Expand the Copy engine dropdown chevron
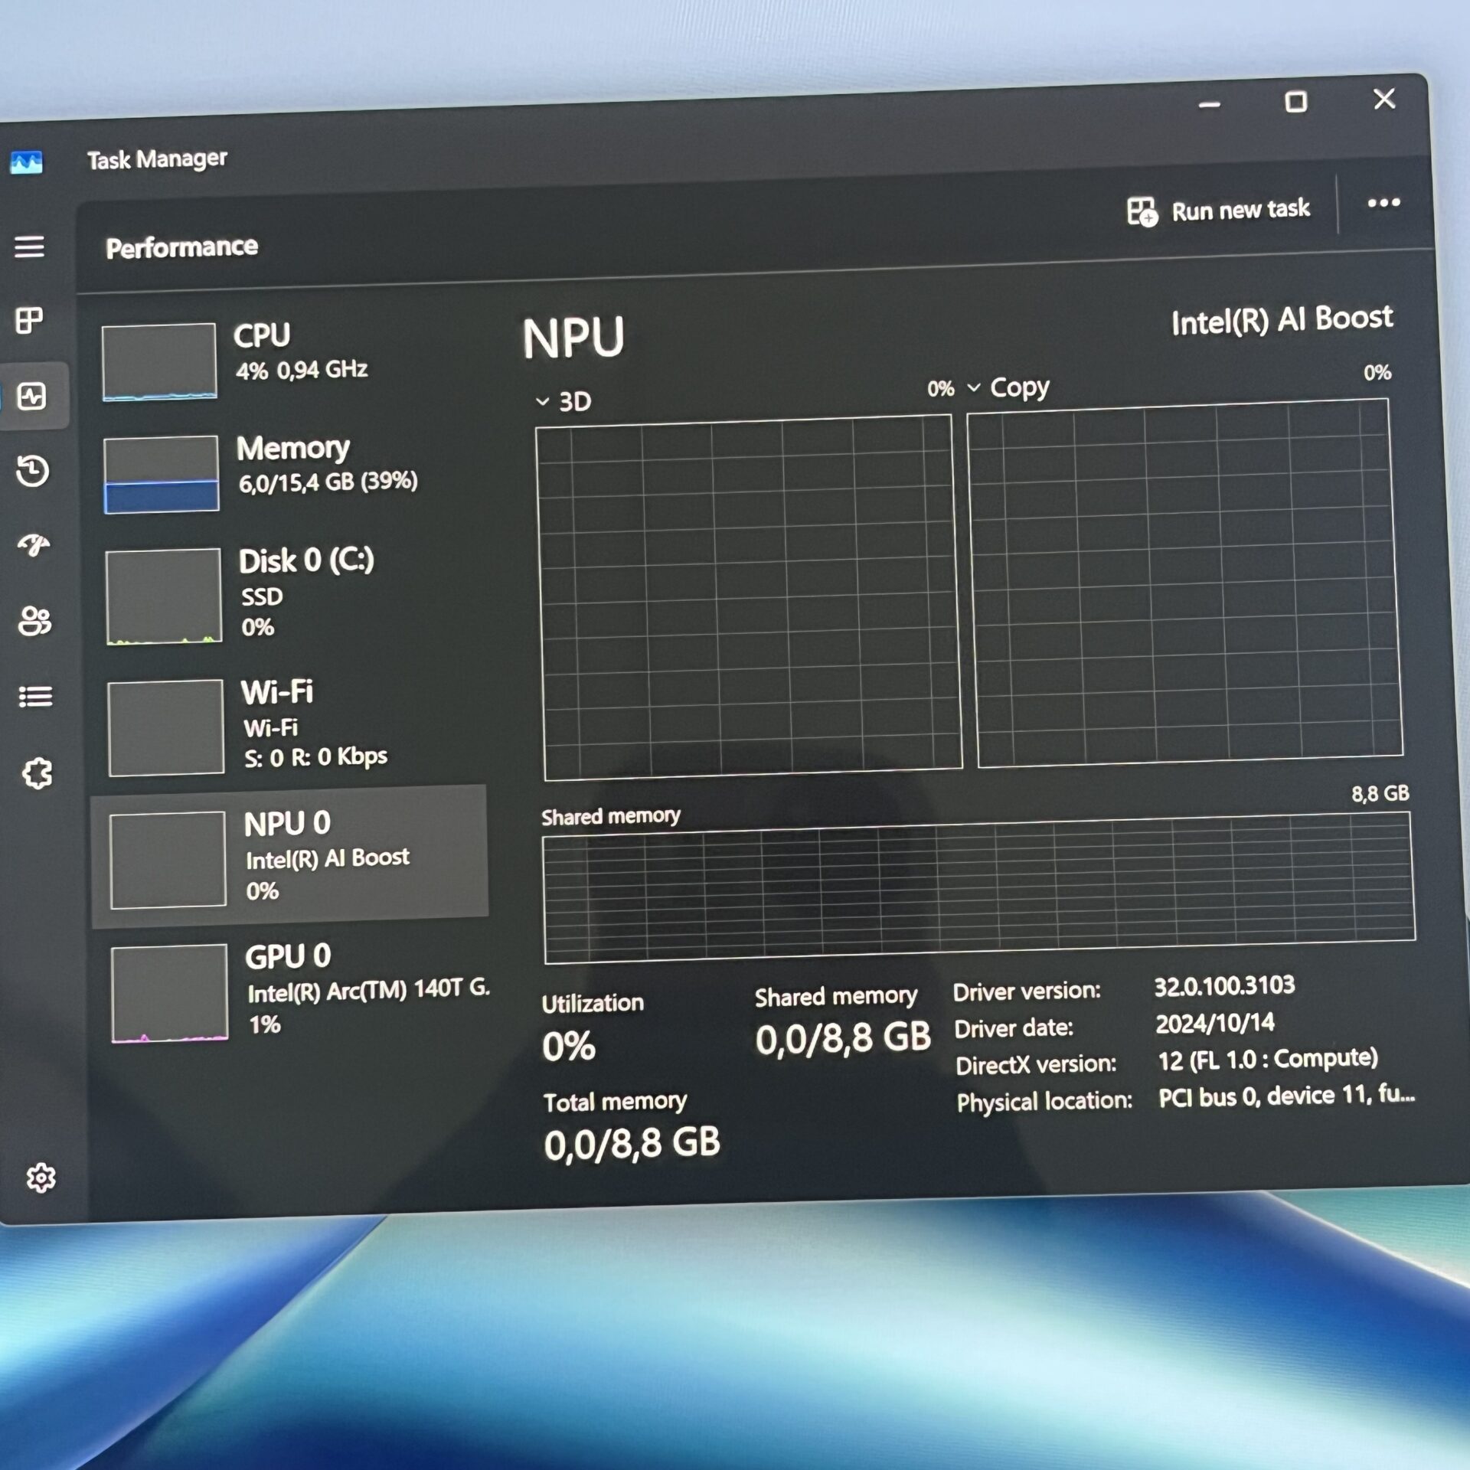 (x=974, y=387)
